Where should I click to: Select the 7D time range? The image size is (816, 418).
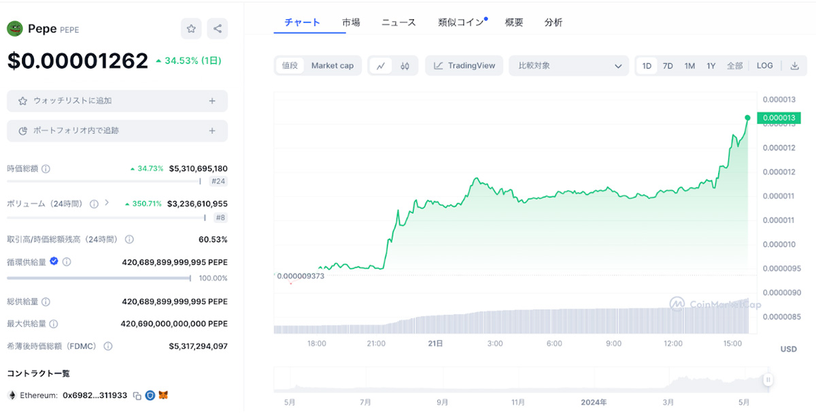[668, 66]
